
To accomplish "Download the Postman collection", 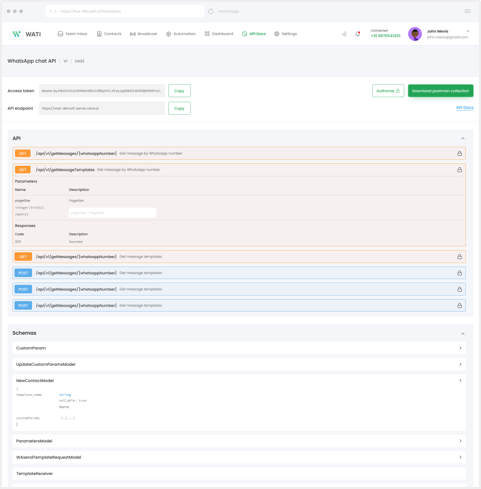I will pyautogui.click(x=440, y=91).
